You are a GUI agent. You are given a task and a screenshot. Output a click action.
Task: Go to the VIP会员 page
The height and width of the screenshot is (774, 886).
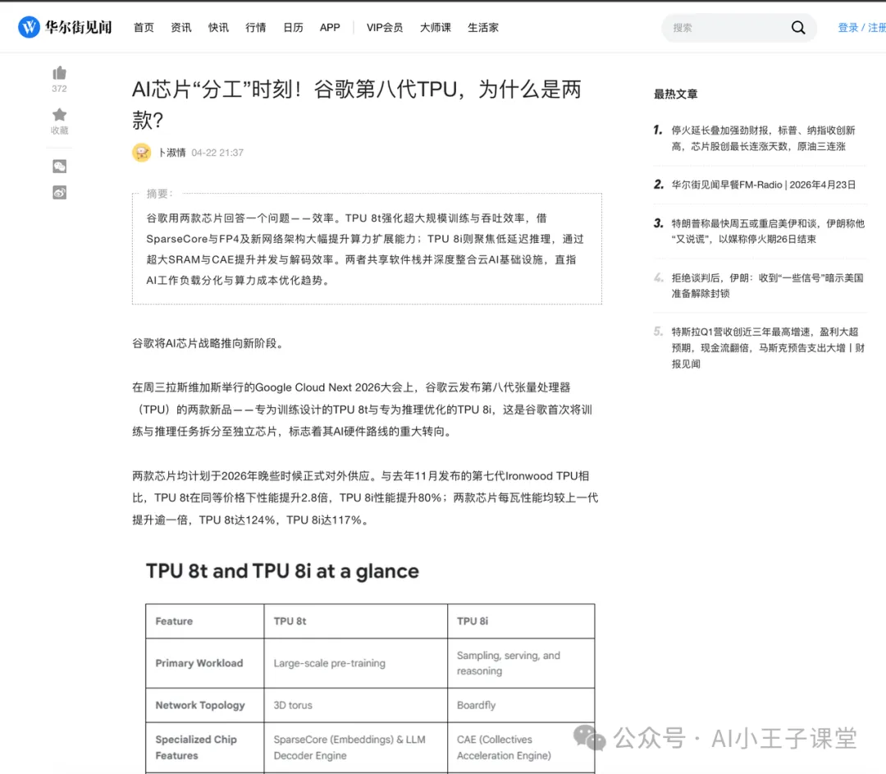[385, 27]
